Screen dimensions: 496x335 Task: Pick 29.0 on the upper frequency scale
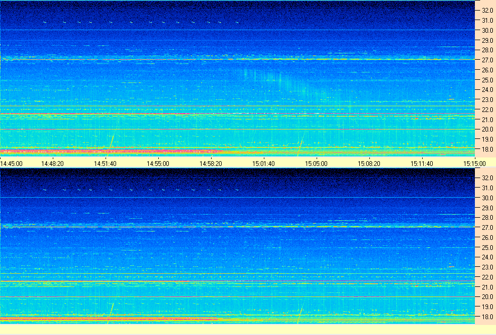point(488,41)
